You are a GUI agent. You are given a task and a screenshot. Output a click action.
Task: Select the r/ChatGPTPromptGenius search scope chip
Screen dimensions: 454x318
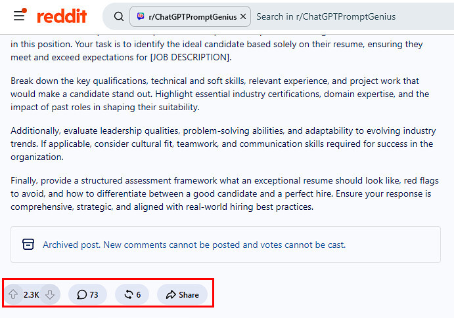coord(190,17)
